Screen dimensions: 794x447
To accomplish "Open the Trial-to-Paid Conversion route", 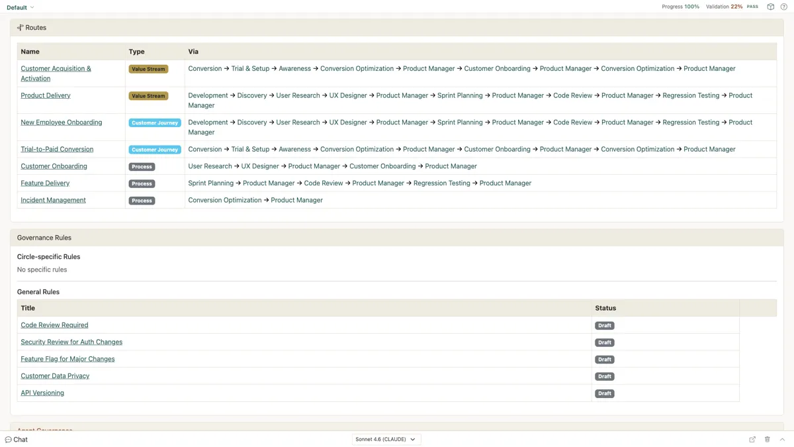I will 57,150.
